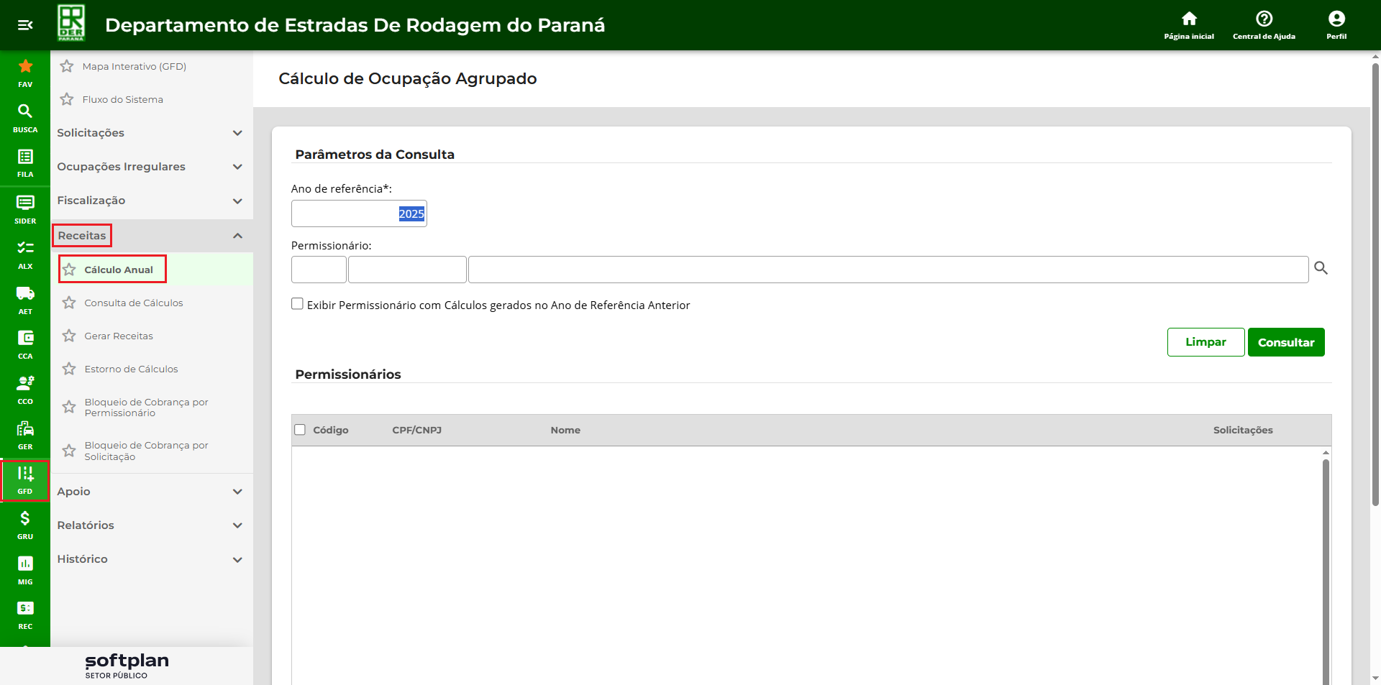
Task: Favorite the Consulta de Cálculos star
Action: (69, 303)
